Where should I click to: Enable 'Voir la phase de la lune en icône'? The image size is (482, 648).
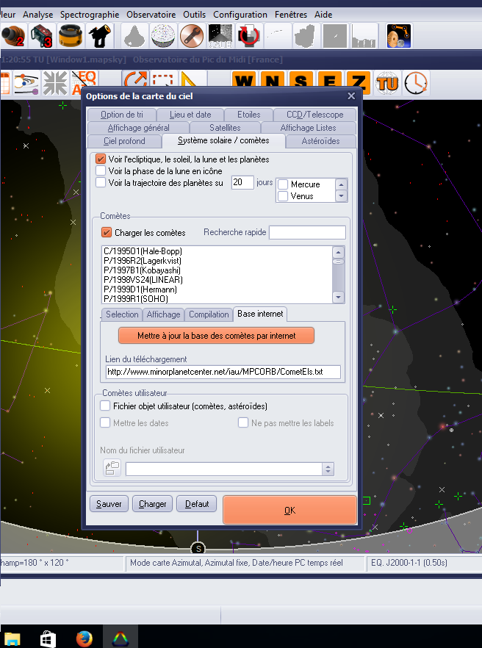click(101, 171)
